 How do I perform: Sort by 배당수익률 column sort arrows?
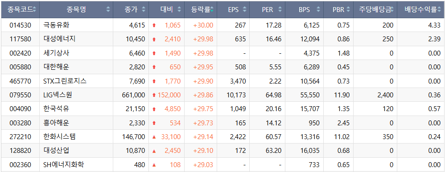[x=439, y=10]
